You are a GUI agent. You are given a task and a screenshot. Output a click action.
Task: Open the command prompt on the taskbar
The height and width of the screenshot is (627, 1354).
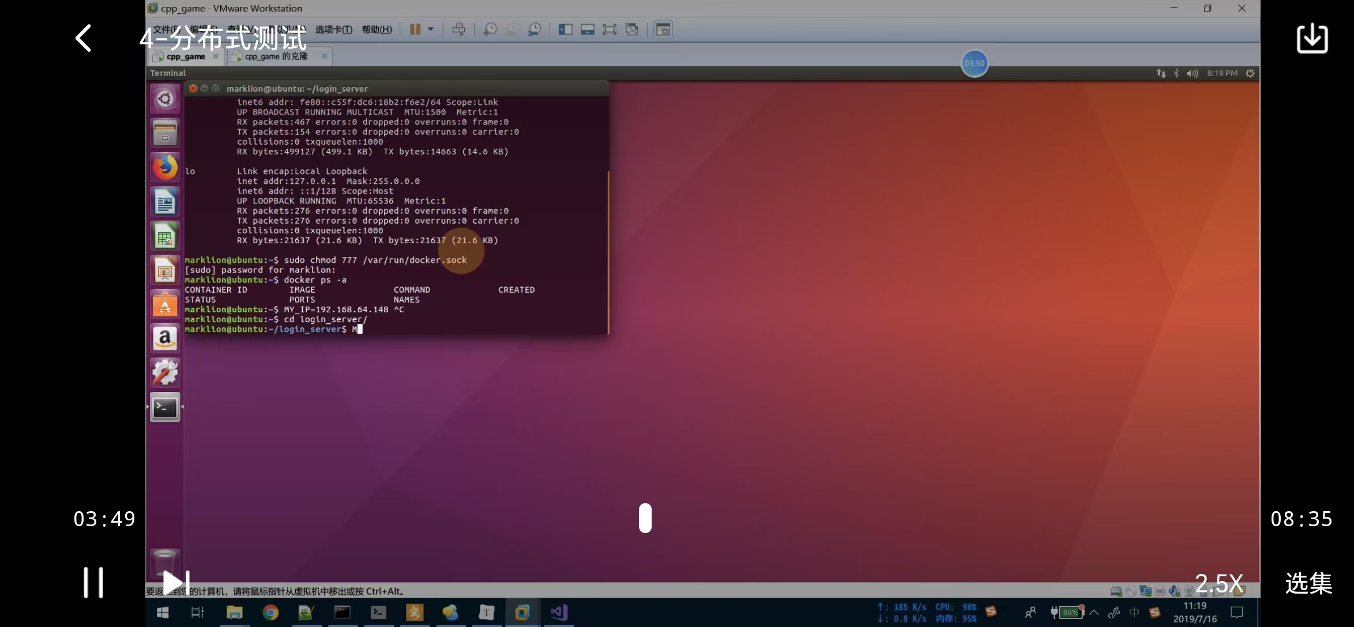(342, 613)
